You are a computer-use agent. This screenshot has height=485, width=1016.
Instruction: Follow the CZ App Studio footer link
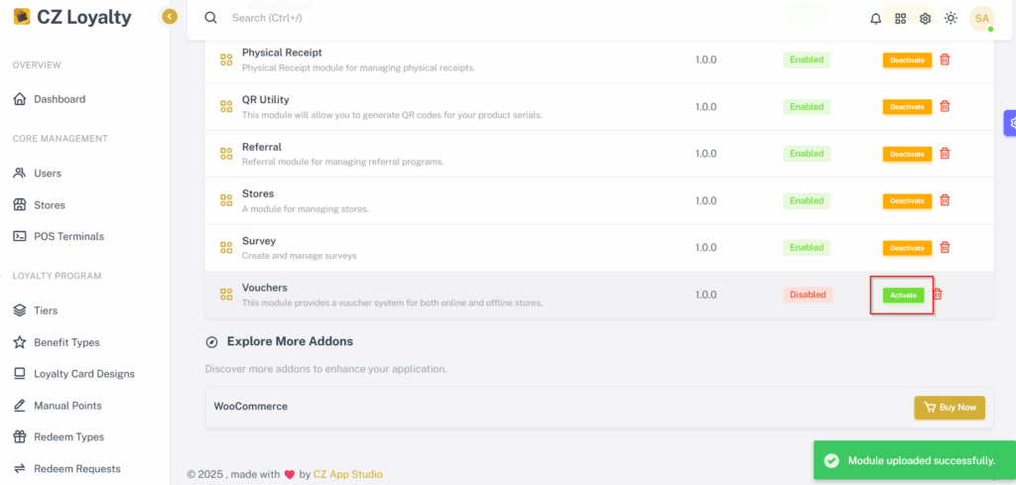[348, 475]
